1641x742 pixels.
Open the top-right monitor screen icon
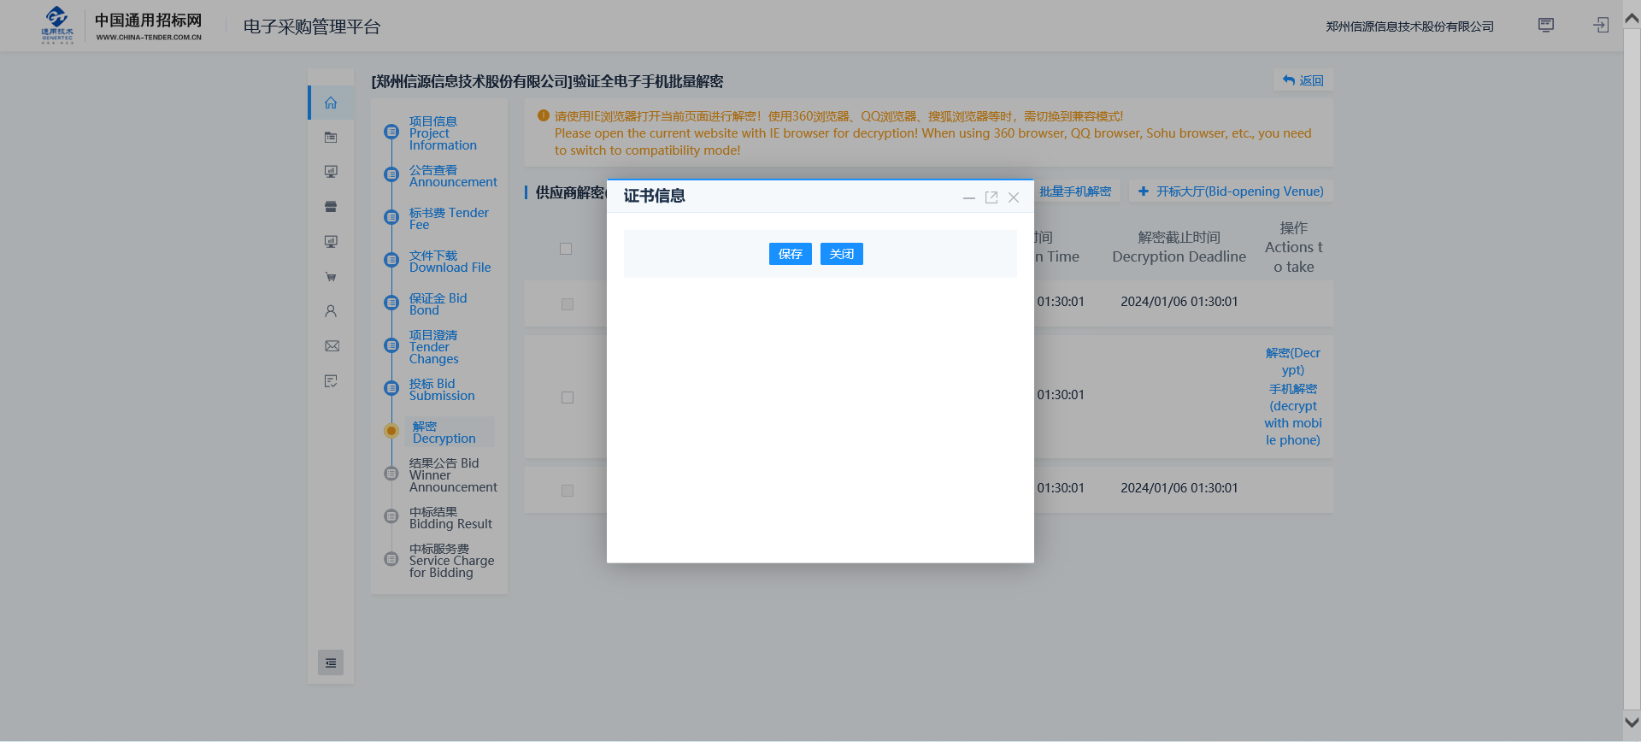(x=1545, y=26)
